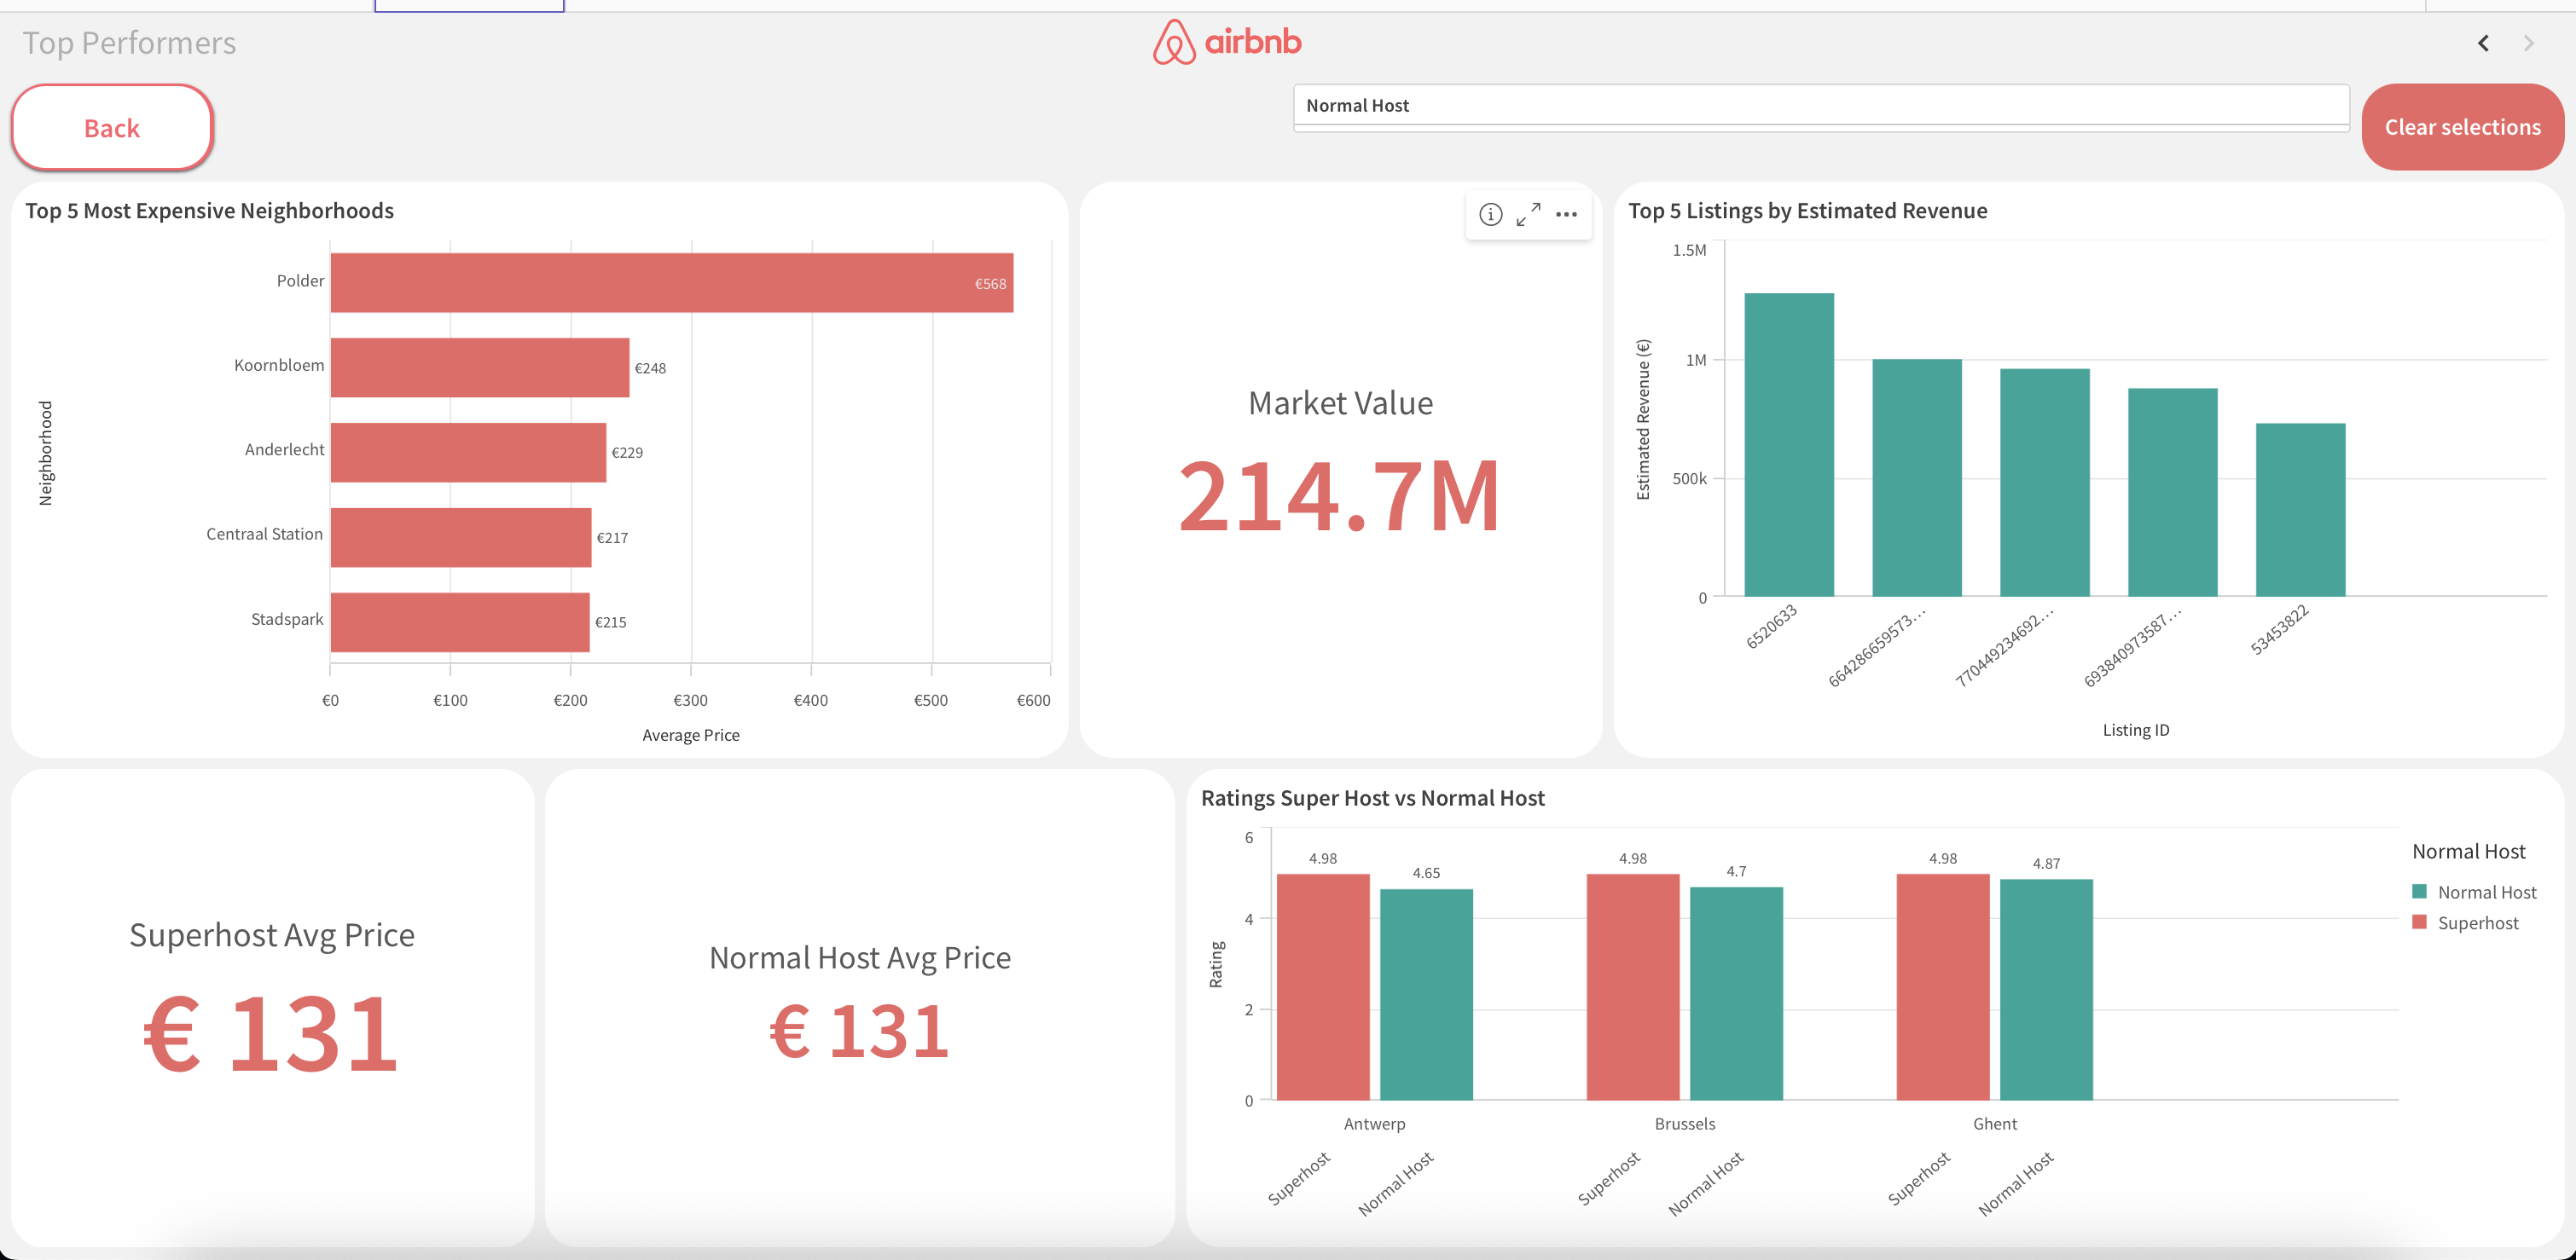
Task: Click Clear selections
Action: [2462, 127]
